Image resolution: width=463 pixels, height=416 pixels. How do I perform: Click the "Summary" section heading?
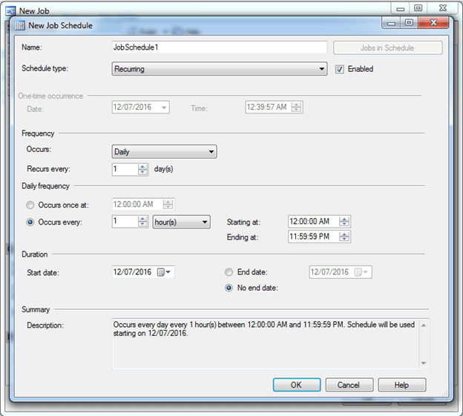click(36, 309)
